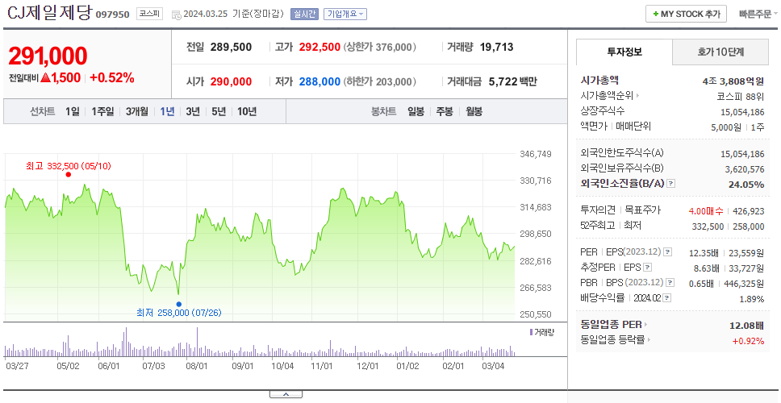Screen dimensions: 781x403
Task: Click the 동일업종 PER value 12.08배
Action: [x=746, y=326]
